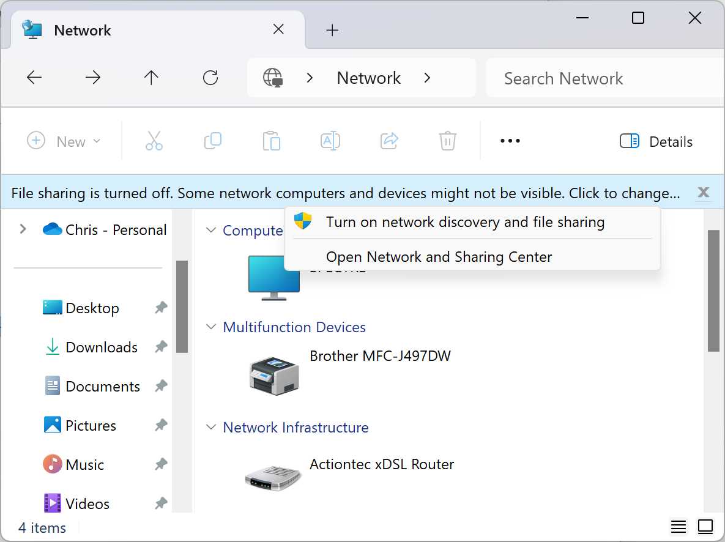Click the Copy toolbar icon
The height and width of the screenshot is (542, 725).
pos(212,141)
